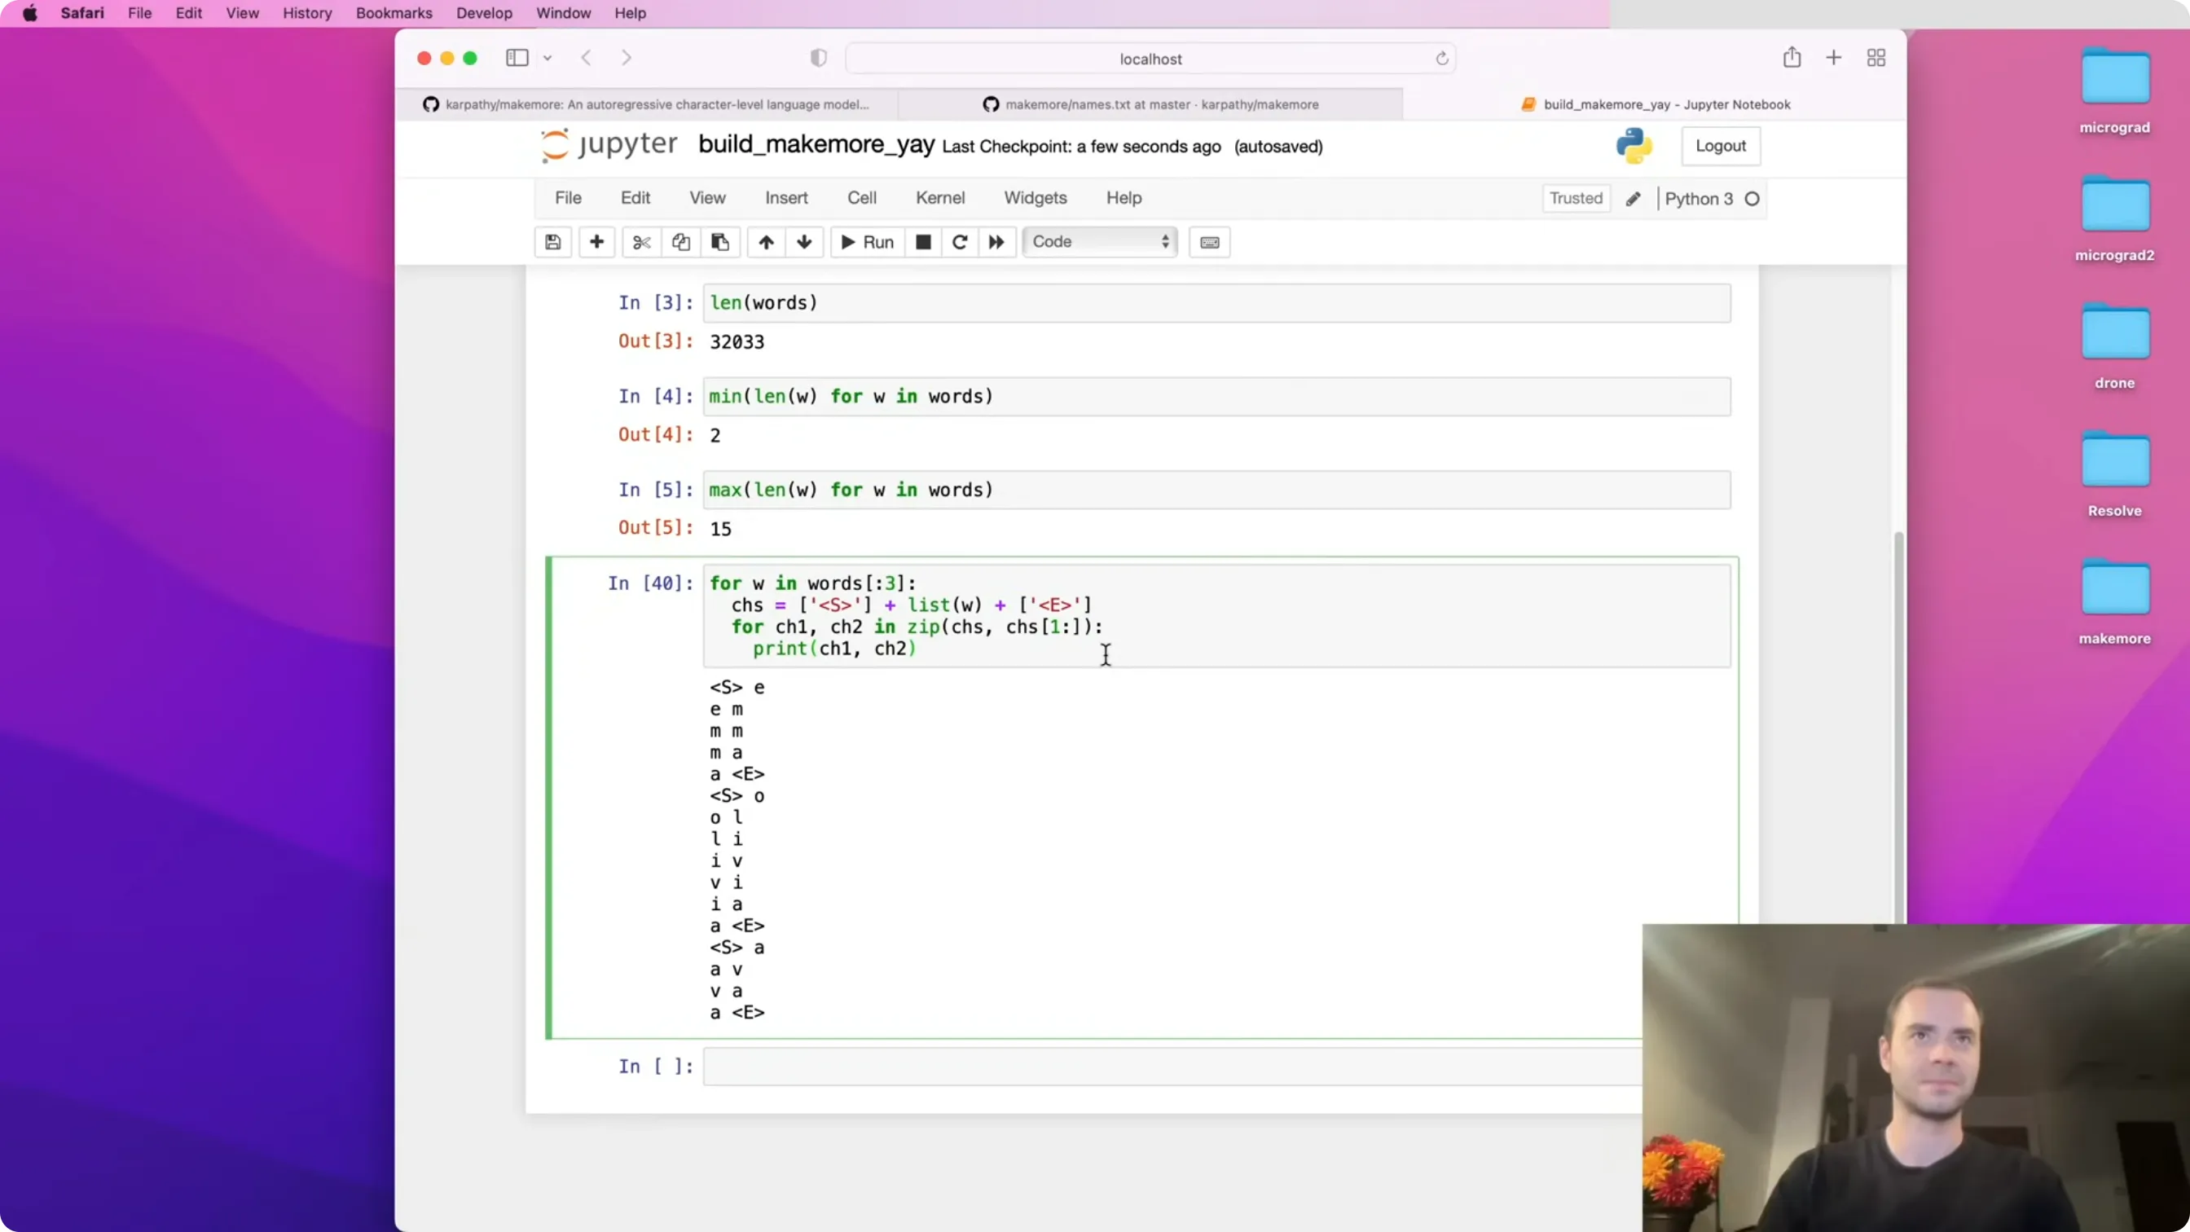The width and height of the screenshot is (2190, 1232).
Task: Click the Trusted notebook indicator
Action: point(1577,199)
